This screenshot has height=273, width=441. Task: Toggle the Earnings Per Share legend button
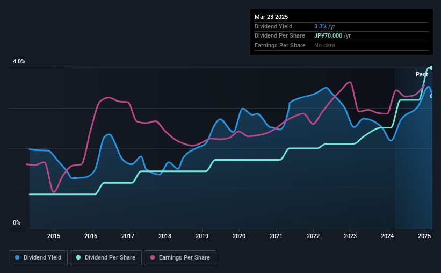[180, 258]
